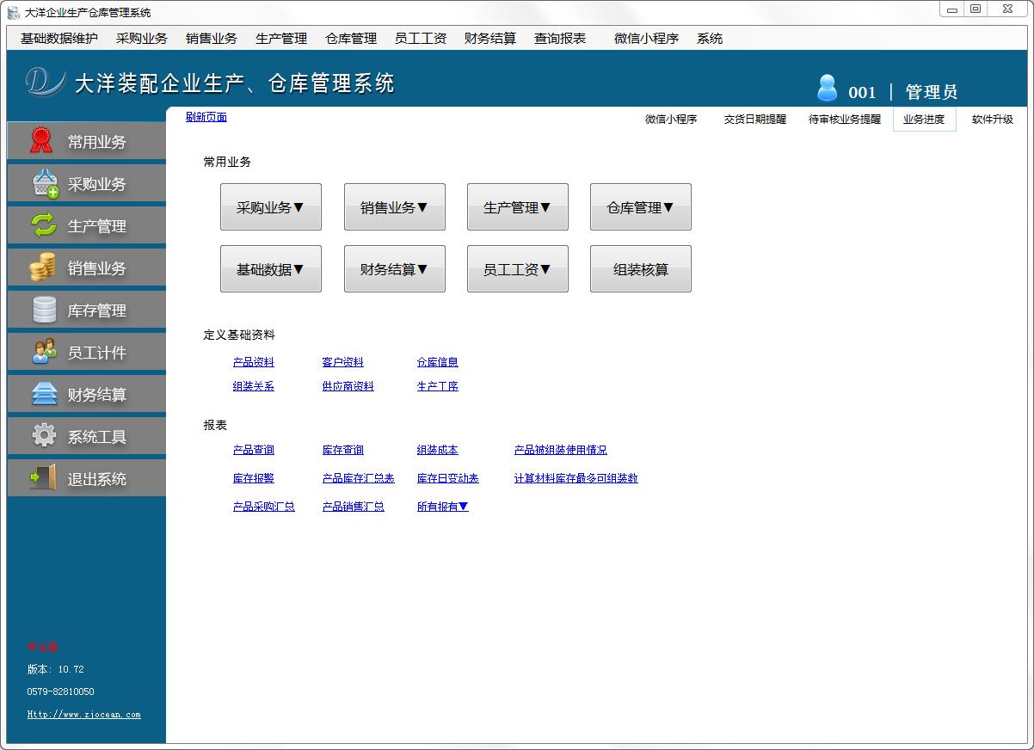Click the blue stack icon for 财务结算
This screenshot has height=750, width=1034.
(x=44, y=394)
